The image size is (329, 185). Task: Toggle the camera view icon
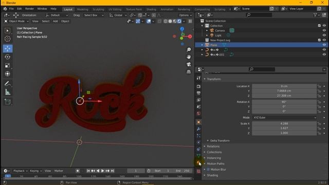(189, 64)
